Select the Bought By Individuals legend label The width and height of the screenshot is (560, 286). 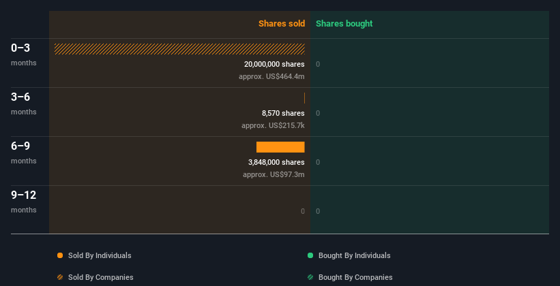point(354,255)
